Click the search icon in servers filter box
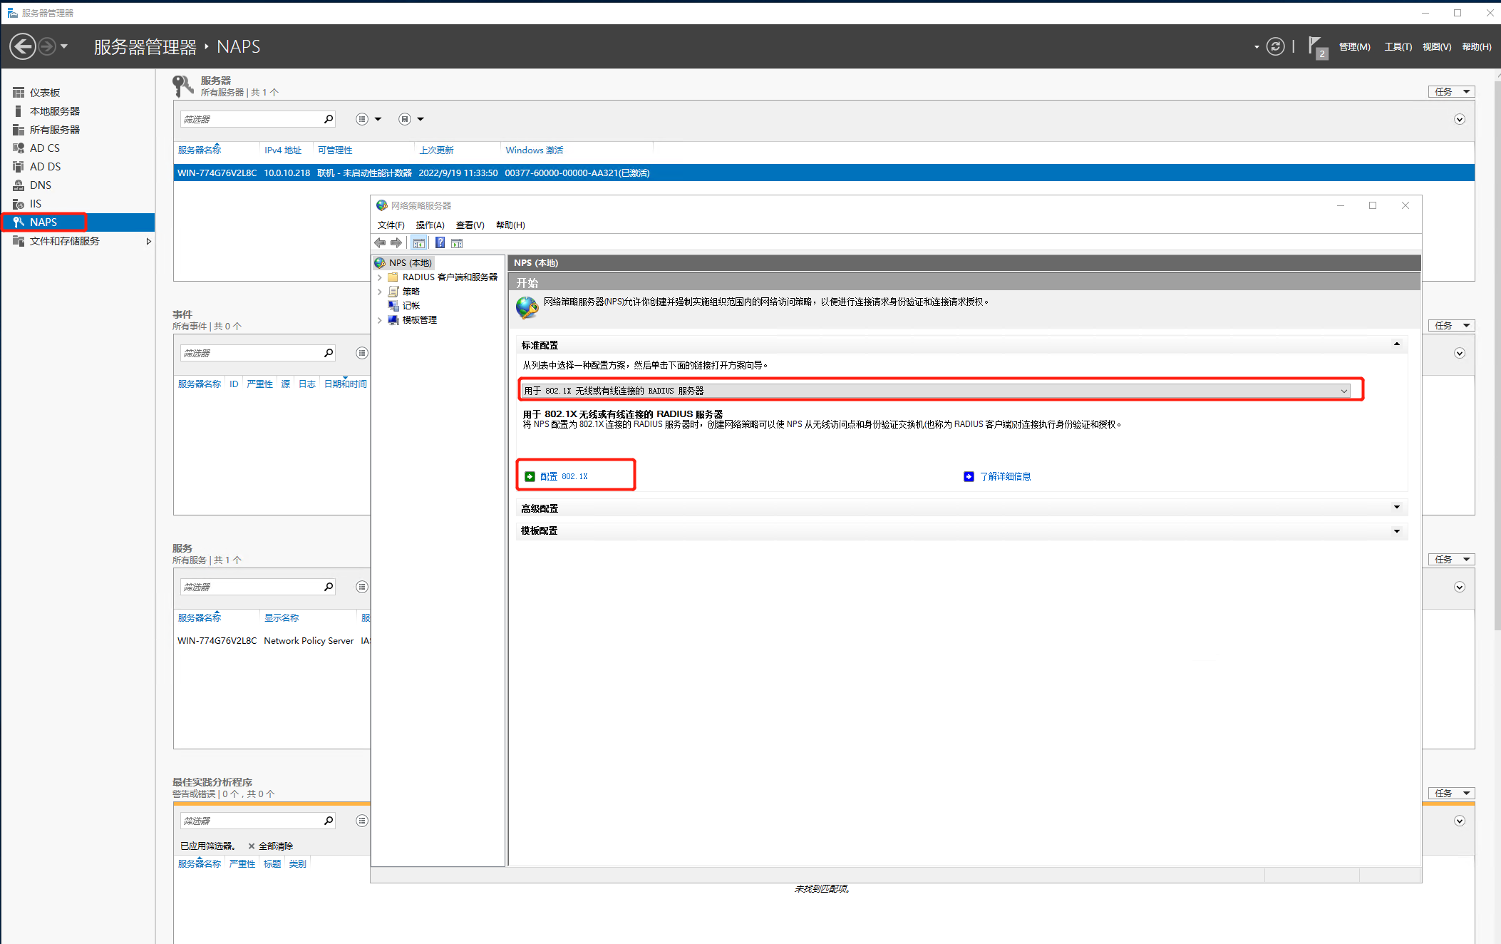This screenshot has height=944, width=1501. click(329, 119)
